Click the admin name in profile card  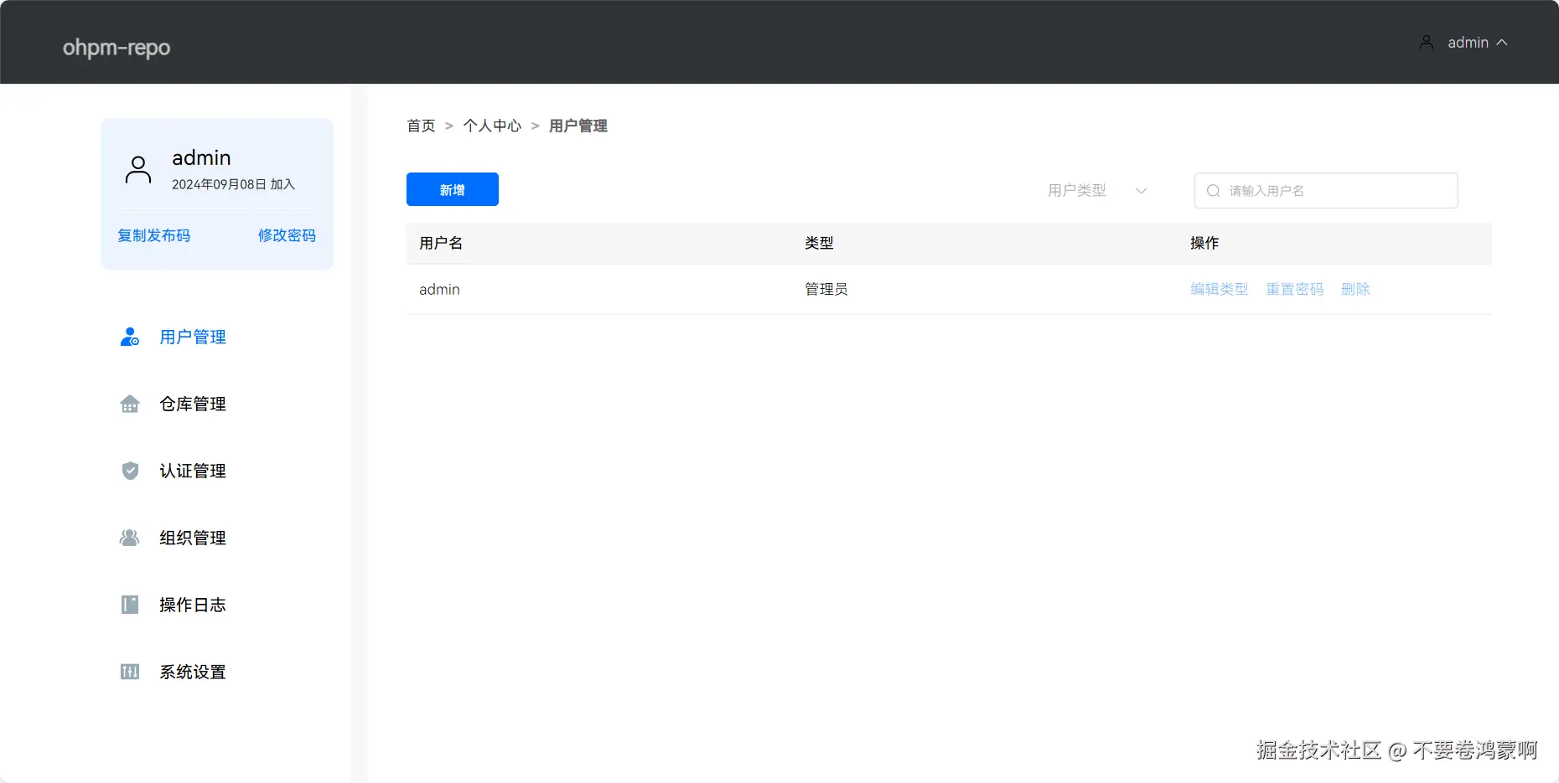[x=201, y=157]
